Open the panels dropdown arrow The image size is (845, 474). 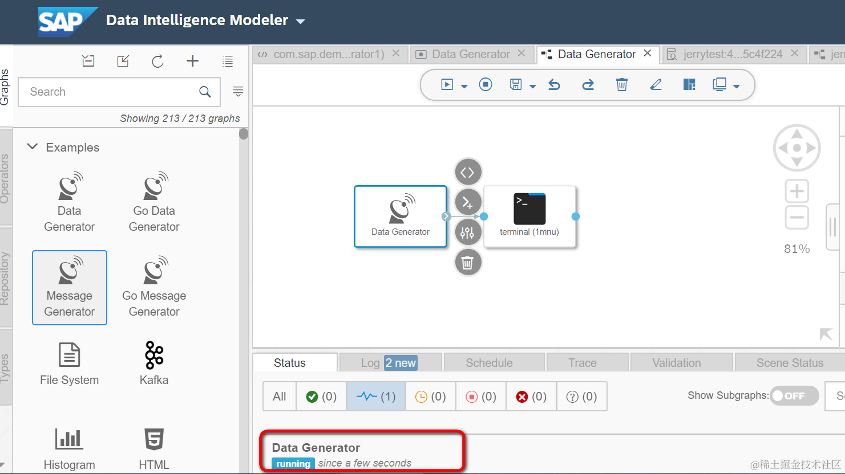[x=736, y=86]
